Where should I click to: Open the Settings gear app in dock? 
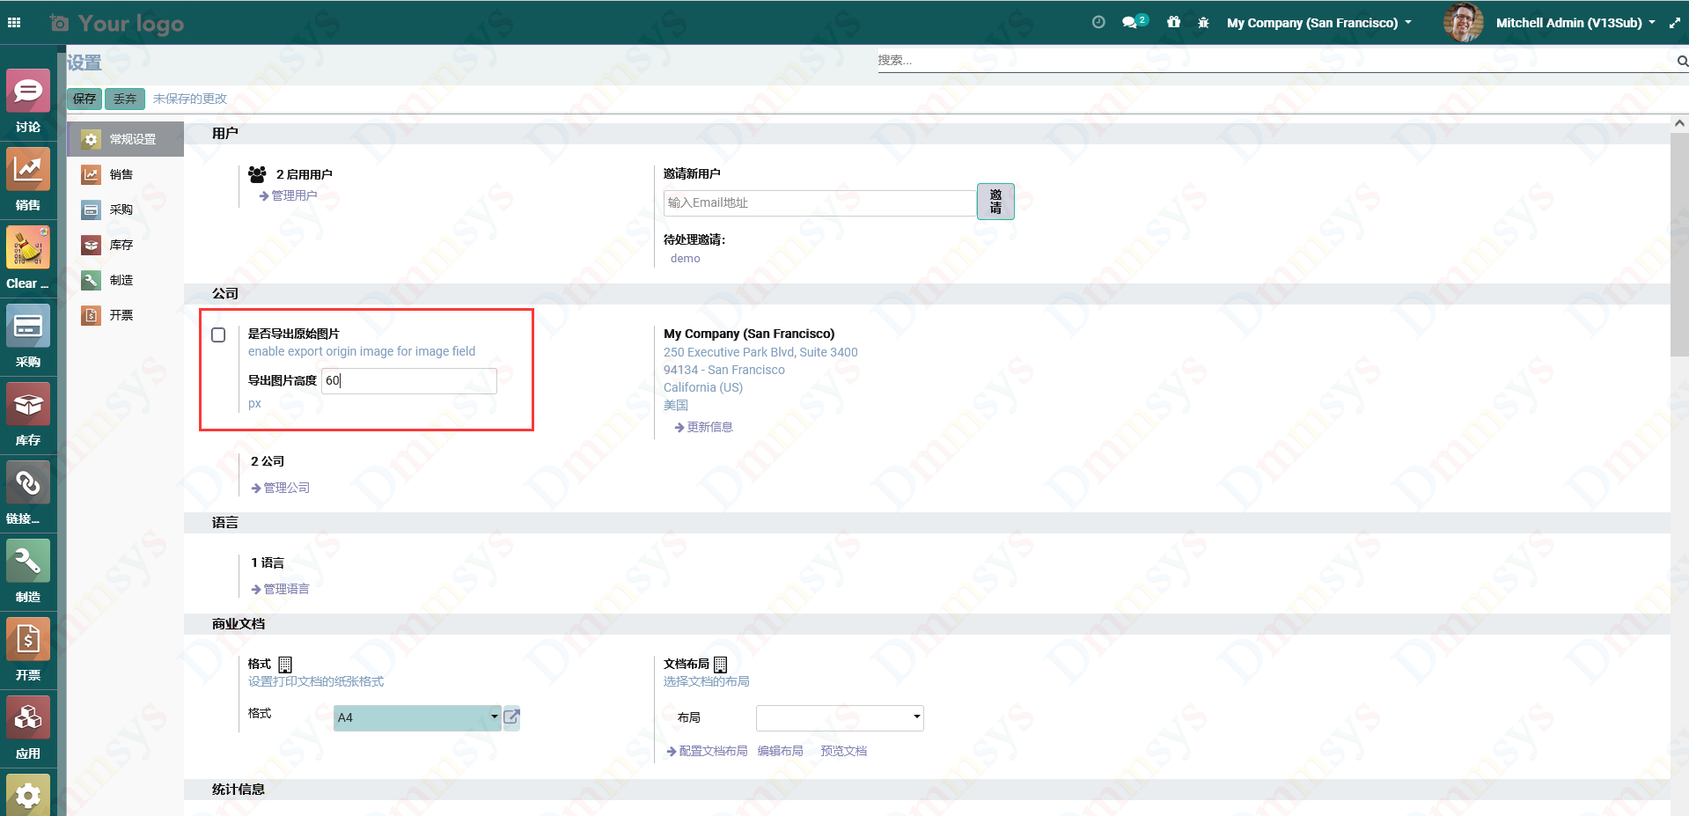pos(28,795)
